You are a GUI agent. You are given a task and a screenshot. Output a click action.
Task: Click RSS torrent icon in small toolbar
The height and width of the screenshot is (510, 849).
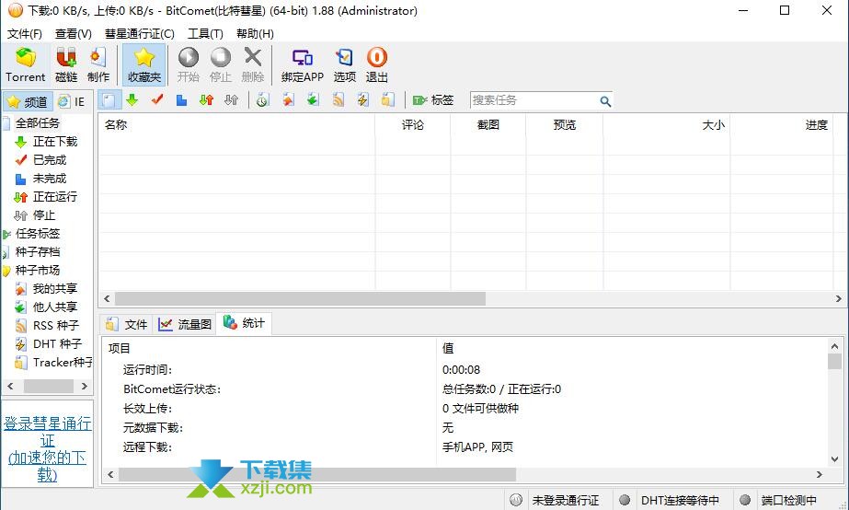338,100
